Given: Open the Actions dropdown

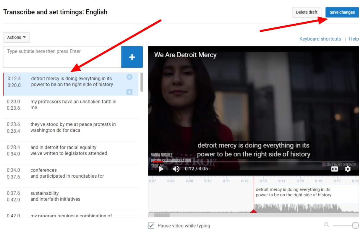Looking at the screenshot, I should click(16, 37).
